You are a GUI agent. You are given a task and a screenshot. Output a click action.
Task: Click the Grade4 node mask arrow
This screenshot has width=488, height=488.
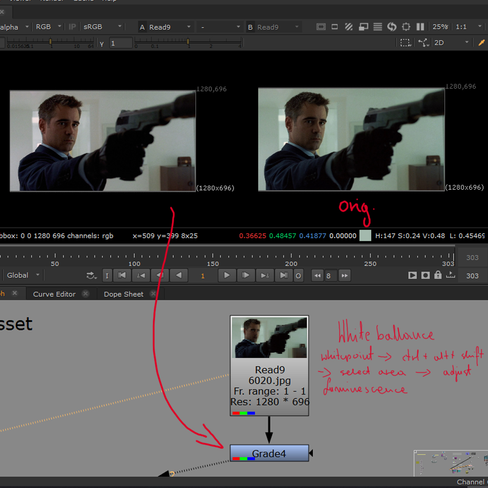point(311,453)
